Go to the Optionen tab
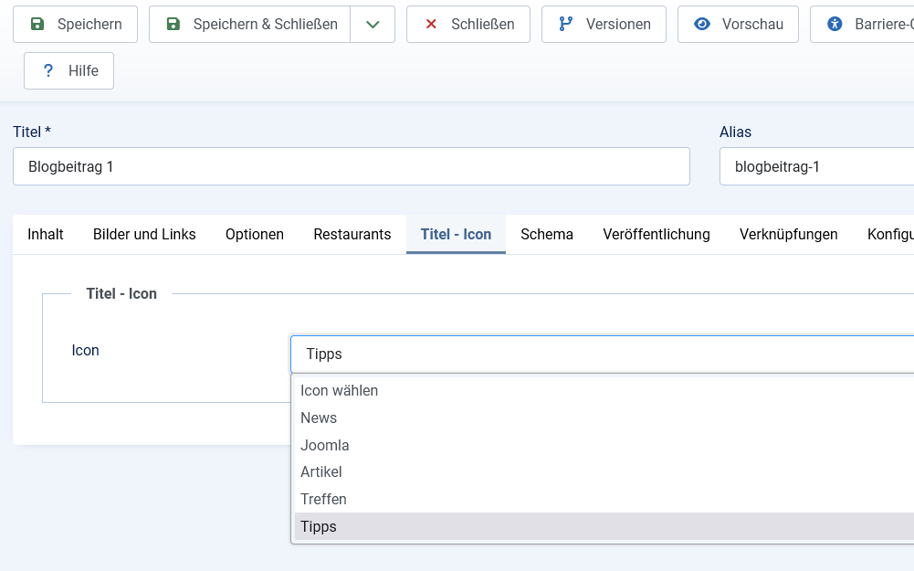Viewport: 914px width, 571px height. pos(255,234)
